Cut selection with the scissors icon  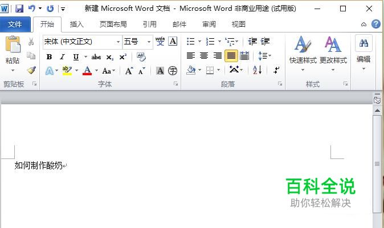(x=31, y=42)
